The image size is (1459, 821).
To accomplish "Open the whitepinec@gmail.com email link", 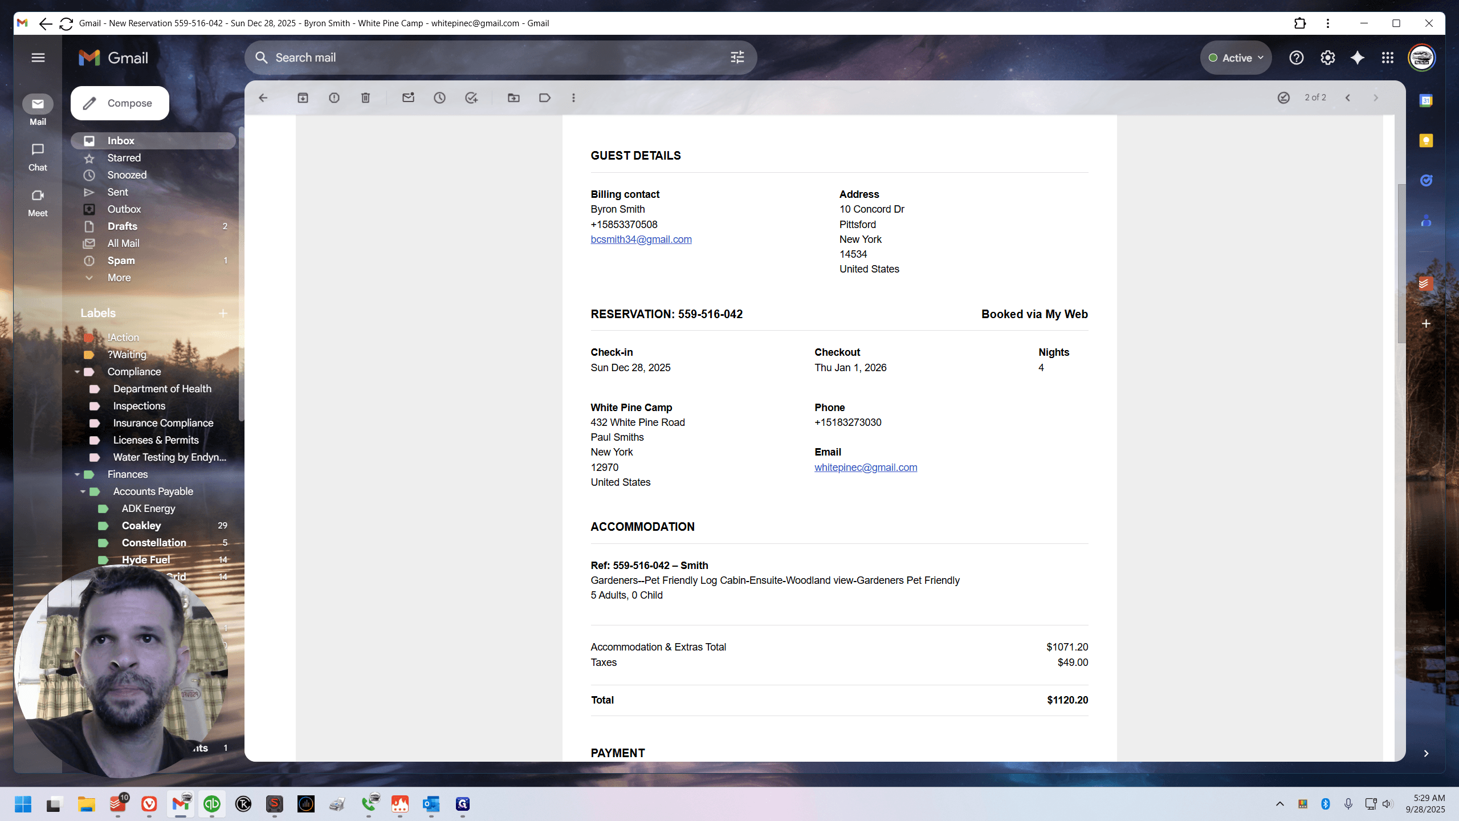I will pos(866,468).
